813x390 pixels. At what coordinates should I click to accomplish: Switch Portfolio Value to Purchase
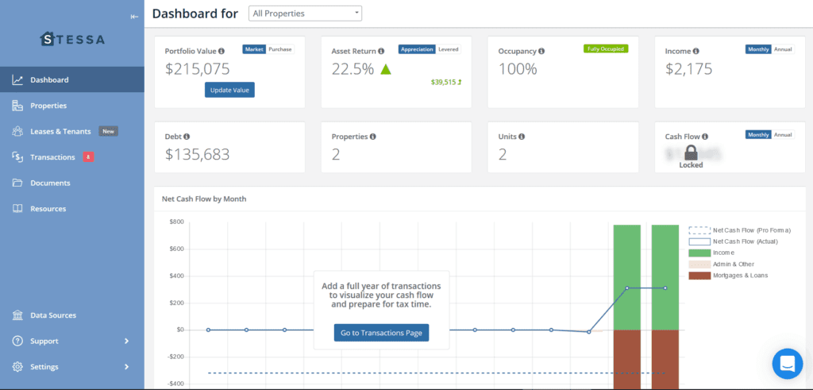[x=279, y=49]
